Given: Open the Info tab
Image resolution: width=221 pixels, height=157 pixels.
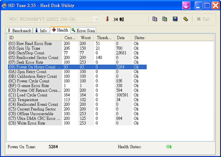Looking at the screenshot, I should [41, 30].
